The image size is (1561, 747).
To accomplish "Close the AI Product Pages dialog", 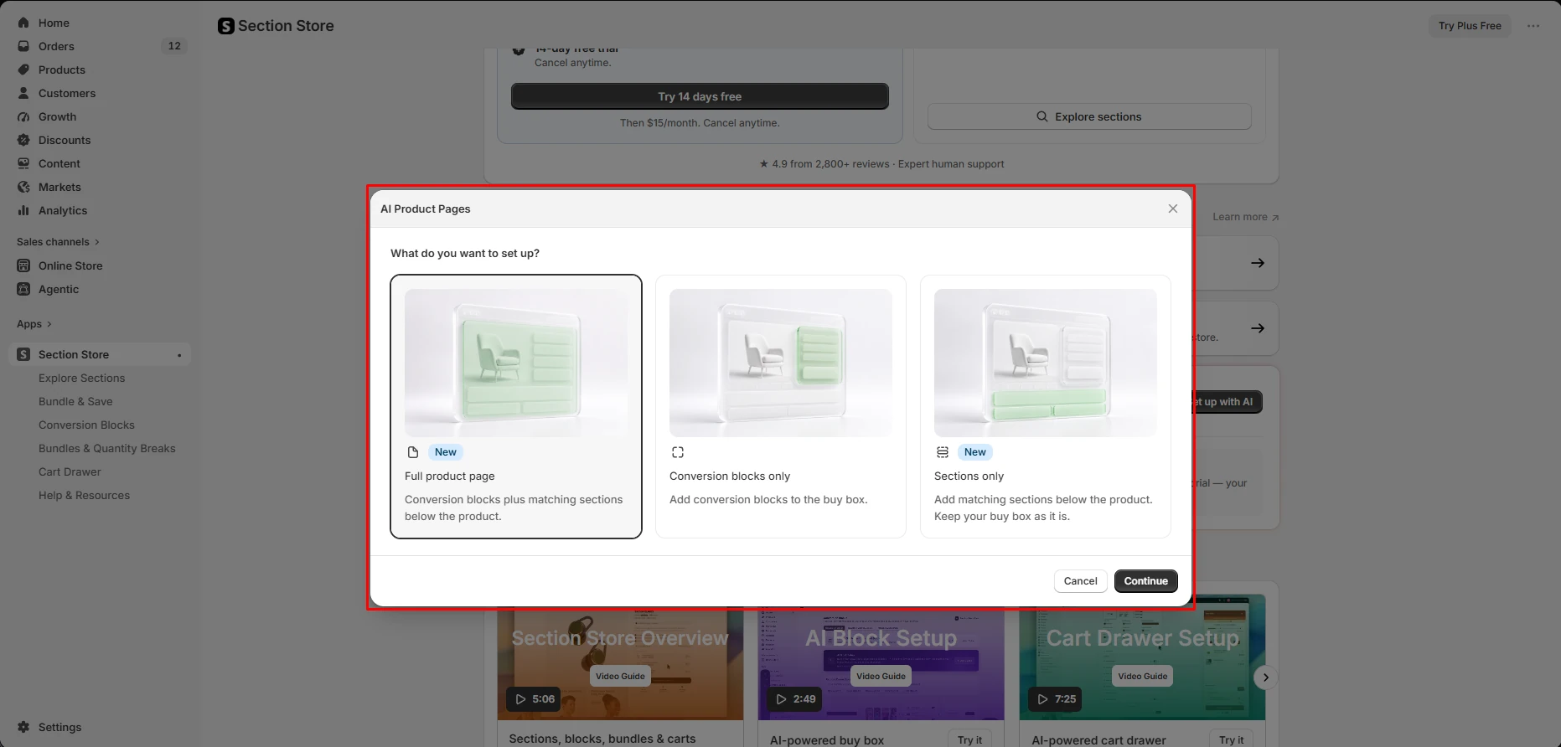I will click(x=1173, y=209).
